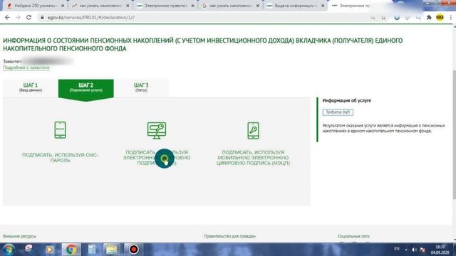
Task: Select the digital signature monitor-key icon
Action: tap(157, 130)
